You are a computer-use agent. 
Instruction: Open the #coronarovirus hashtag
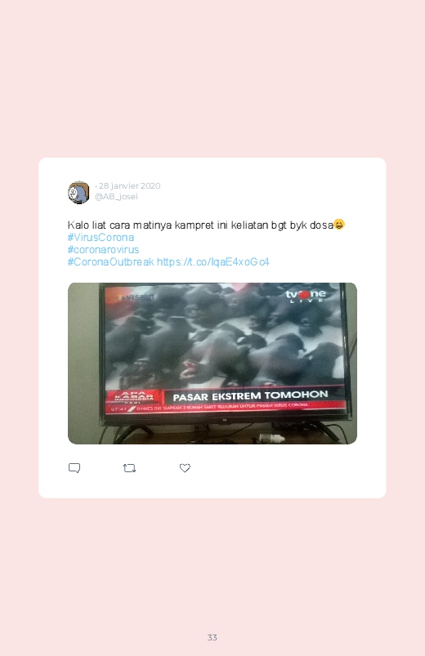104,249
